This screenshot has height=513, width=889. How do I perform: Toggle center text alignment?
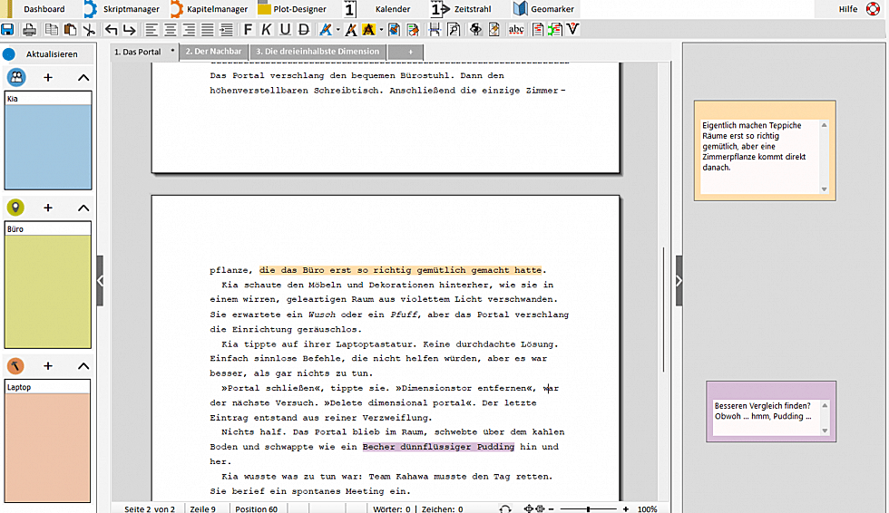click(170, 29)
